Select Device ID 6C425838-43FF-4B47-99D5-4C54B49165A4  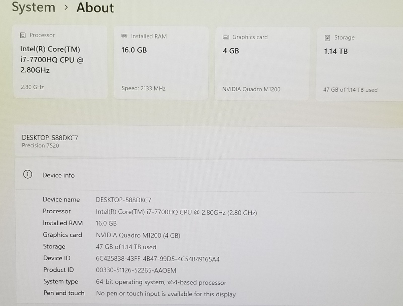pyautogui.click(x=158, y=259)
